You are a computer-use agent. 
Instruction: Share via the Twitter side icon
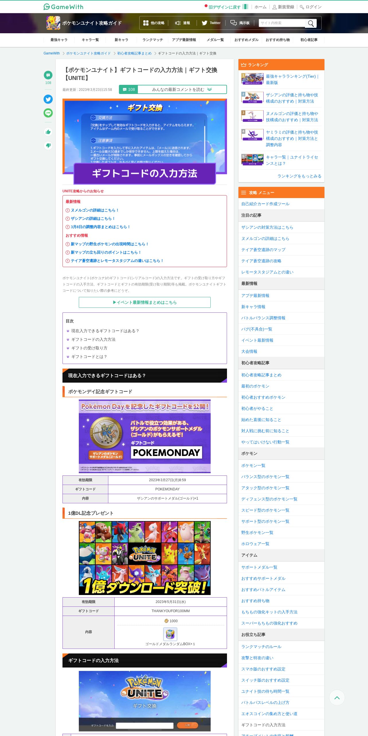(x=48, y=99)
